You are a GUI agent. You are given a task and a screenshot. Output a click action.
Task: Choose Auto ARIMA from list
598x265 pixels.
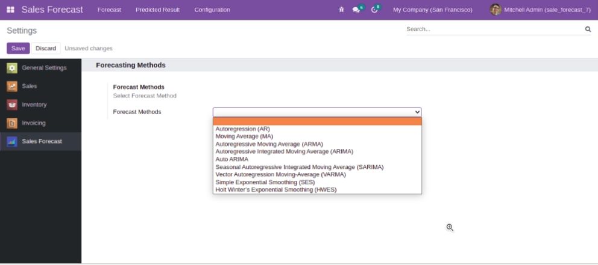(232, 159)
